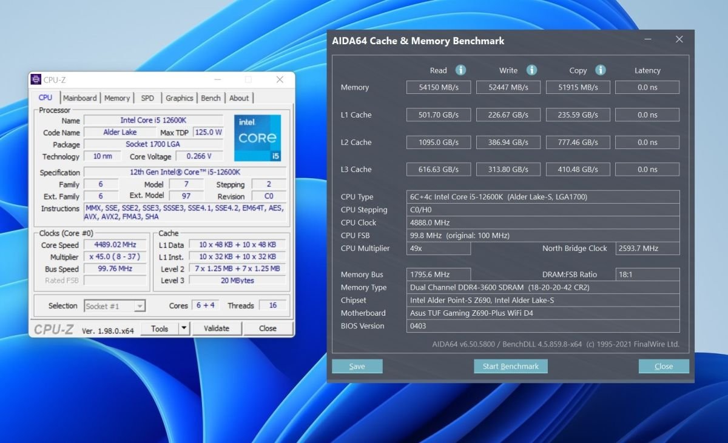Click the CPU Clock value 4888.0 MHz

[543, 222]
